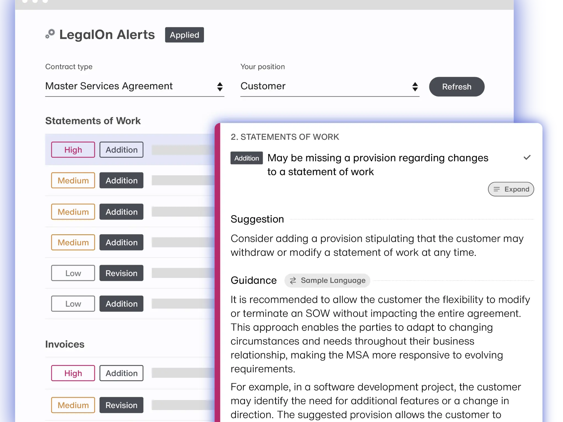
Task: Click the LegalOn Alerts gear icon
Action: click(50, 34)
